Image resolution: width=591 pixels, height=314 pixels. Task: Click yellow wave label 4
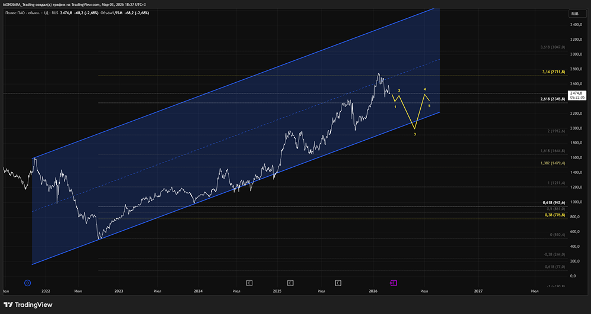[425, 89]
